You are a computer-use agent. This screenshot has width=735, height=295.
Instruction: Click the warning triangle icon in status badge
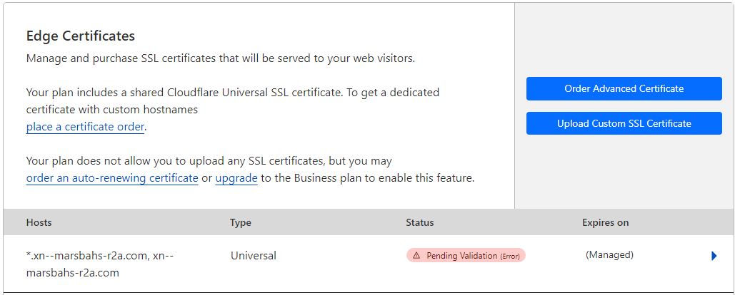tap(416, 255)
